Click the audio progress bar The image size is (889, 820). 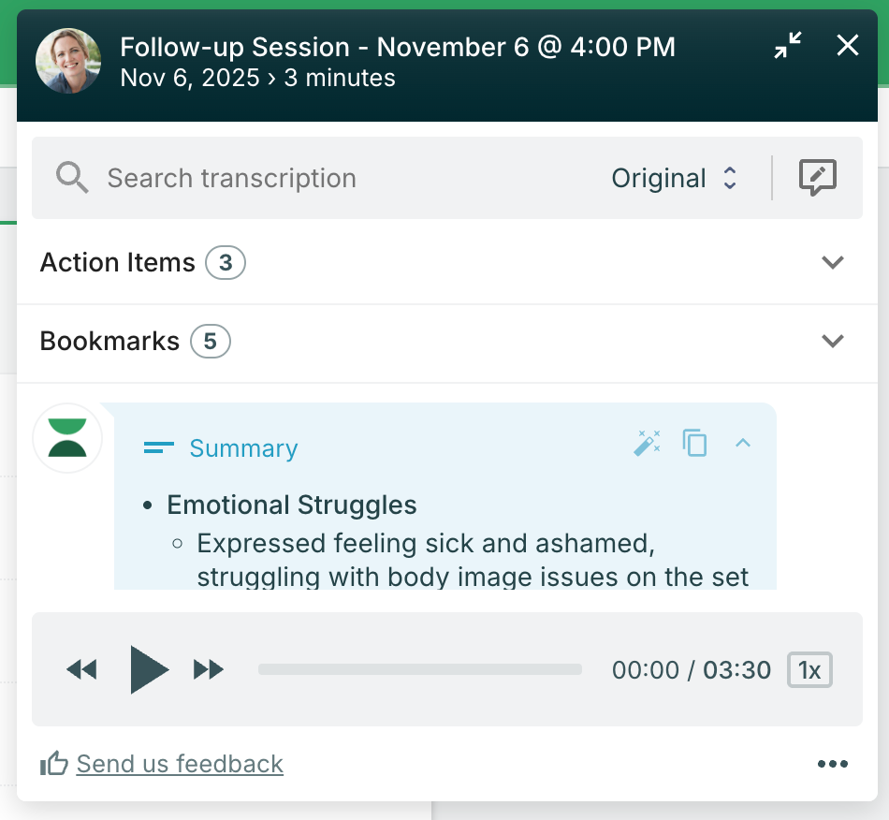(419, 669)
